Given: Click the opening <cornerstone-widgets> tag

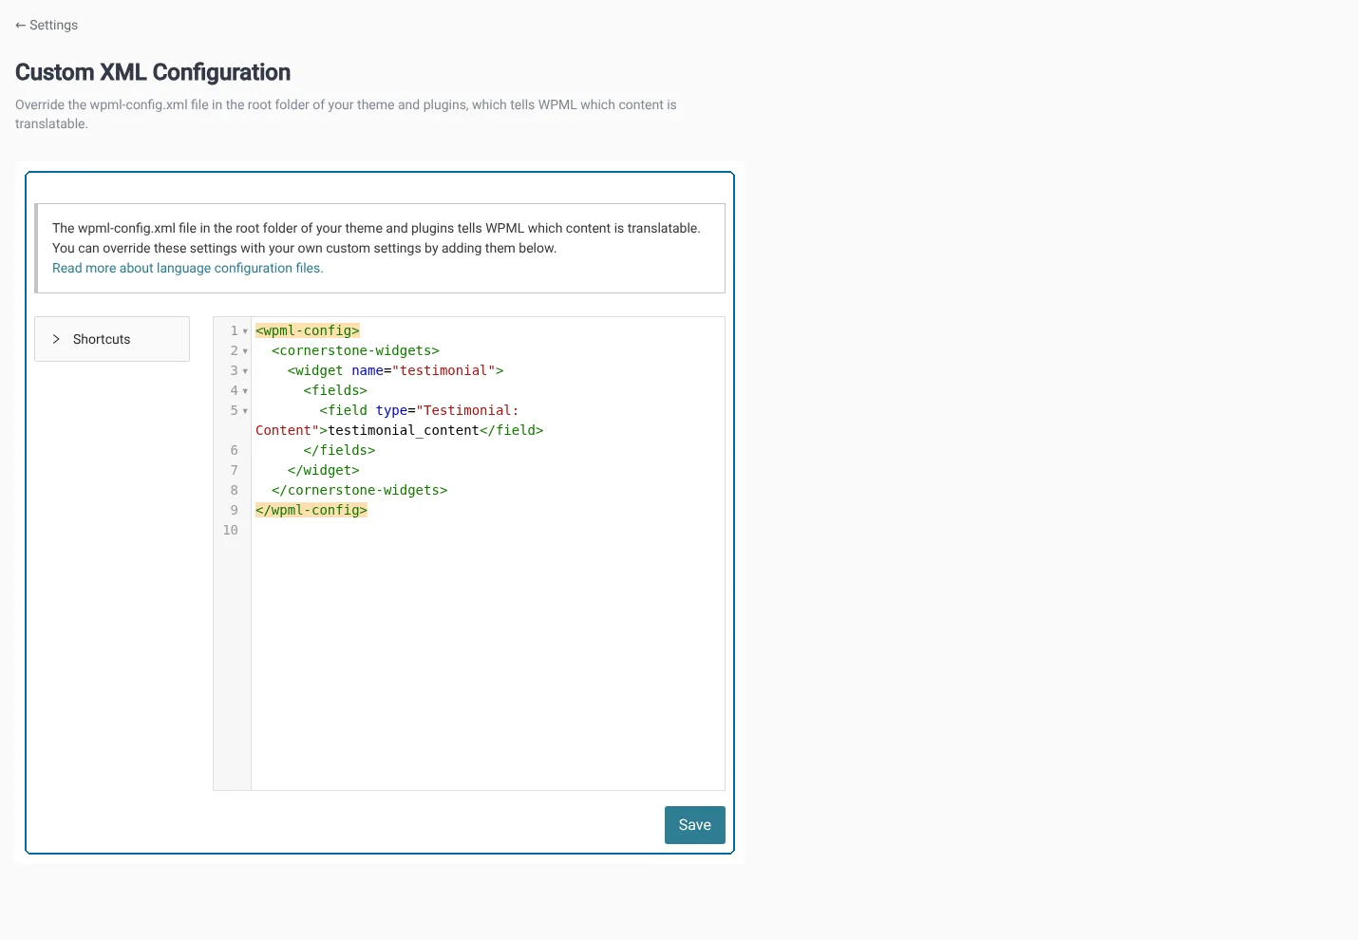Looking at the screenshot, I should (x=356, y=350).
